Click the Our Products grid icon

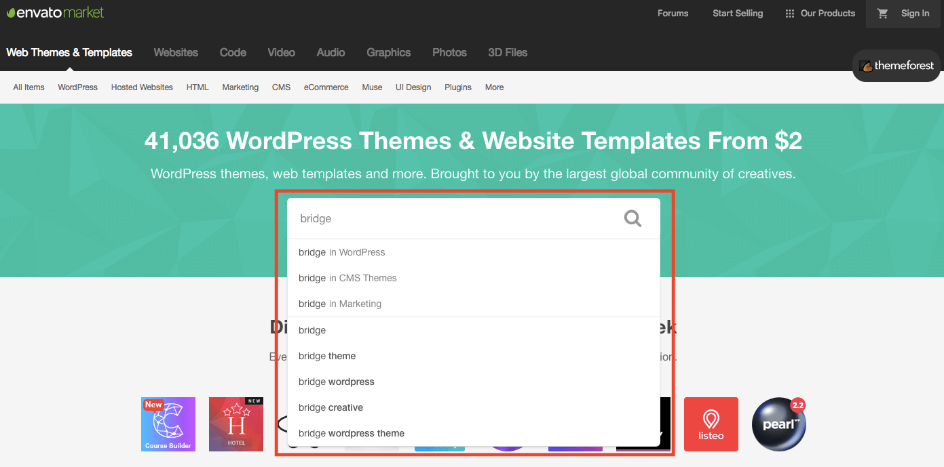789,14
